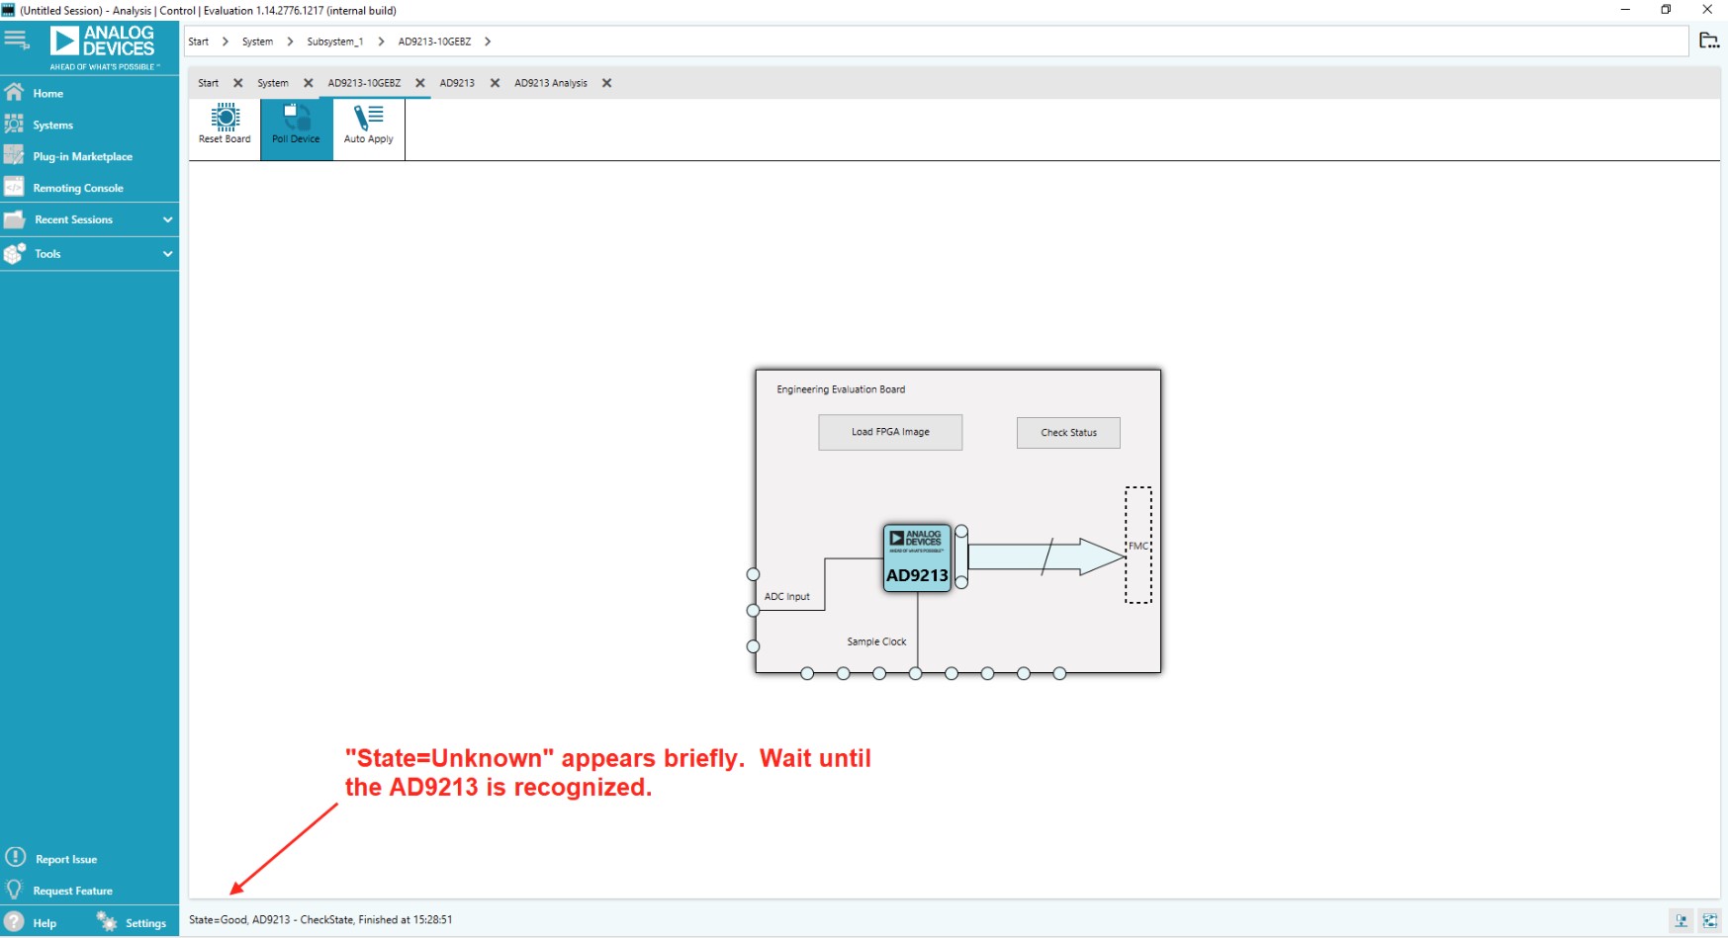Open the Request Feature option
The width and height of the screenshot is (1728, 938).
72,892
